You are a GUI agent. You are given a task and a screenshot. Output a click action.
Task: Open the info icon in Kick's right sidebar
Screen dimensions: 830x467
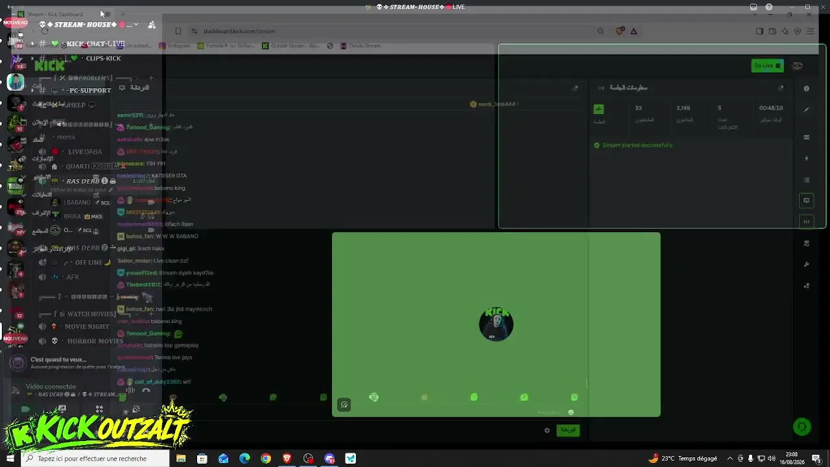point(807,88)
